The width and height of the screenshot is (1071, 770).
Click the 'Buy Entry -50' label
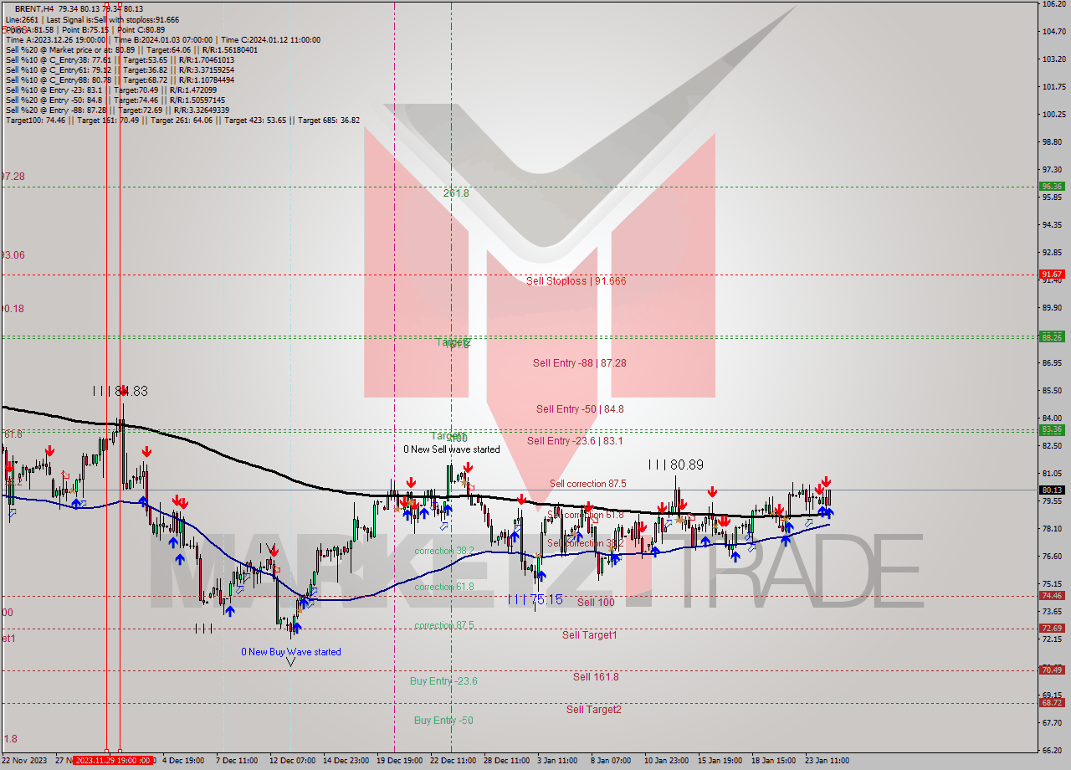(443, 721)
